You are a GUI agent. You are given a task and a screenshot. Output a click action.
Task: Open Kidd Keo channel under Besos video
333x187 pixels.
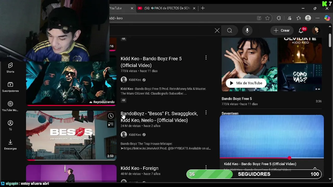135,135
